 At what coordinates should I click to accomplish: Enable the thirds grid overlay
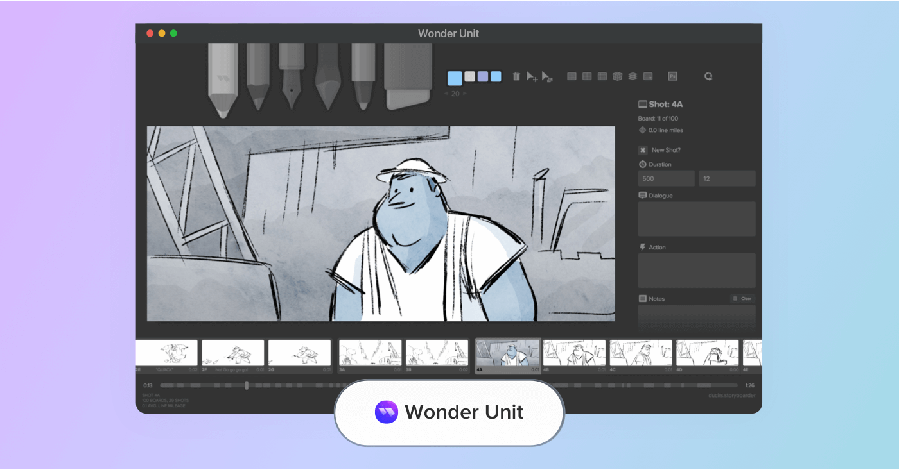pyautogui.click(x=603, y=76)
